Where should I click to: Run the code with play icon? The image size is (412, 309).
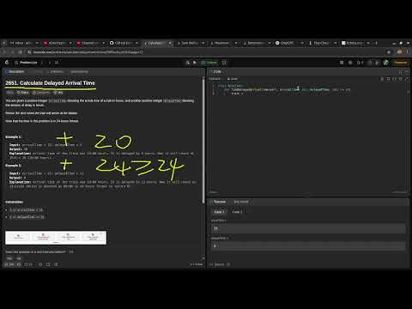[195, 63]
